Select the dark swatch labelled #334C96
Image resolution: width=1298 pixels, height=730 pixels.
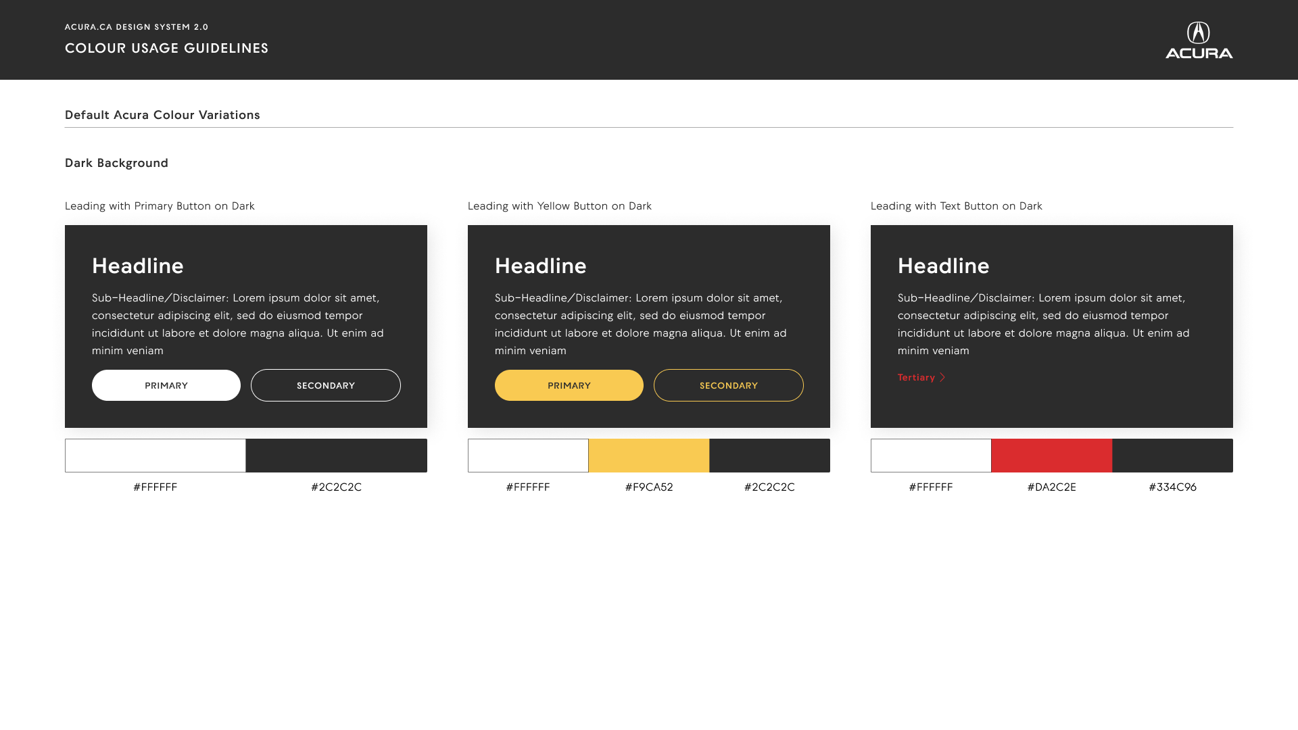click(x=1173, y=456)
